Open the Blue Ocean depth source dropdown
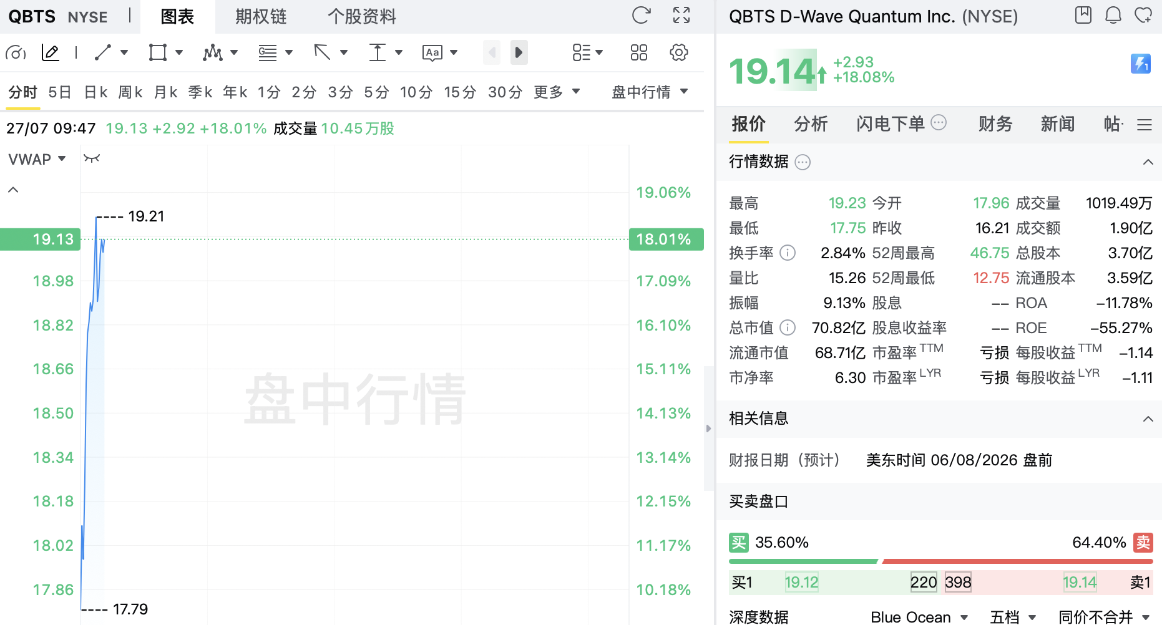The height and width of the screenshot is (625, 1162). (919, 617)
